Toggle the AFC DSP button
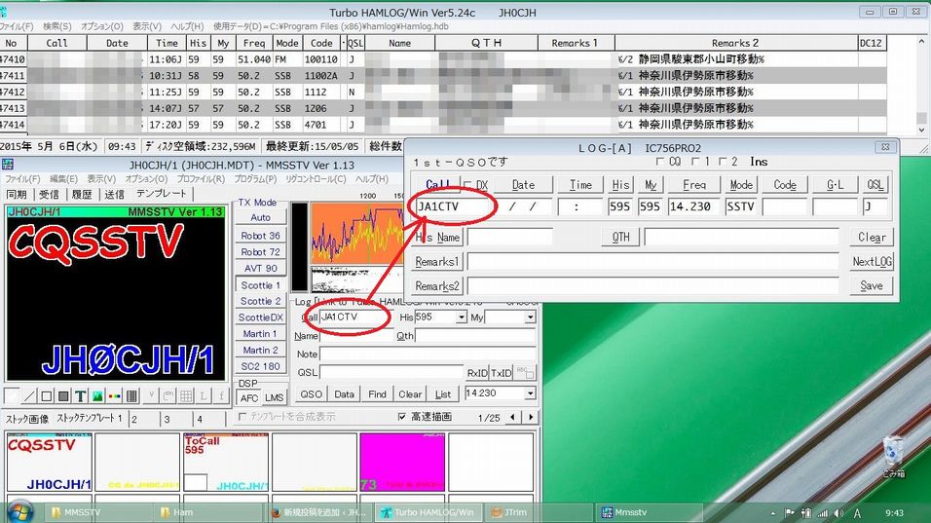The image size is (931, 523). [x=248, y=397]
